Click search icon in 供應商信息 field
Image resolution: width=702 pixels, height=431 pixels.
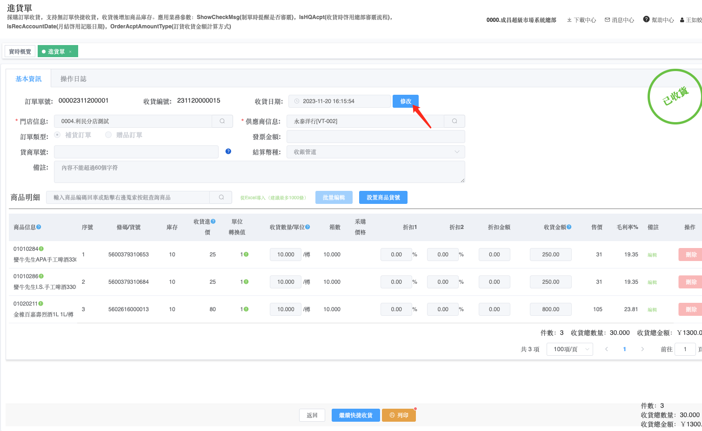pos(455,121)
